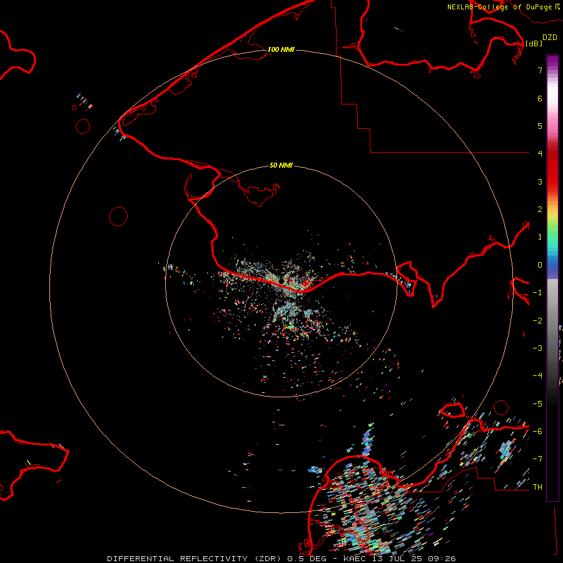Click the "-1" tick label on the color scale
Image resolution: width=563 pixels, height=563 pixels.
point(537,293)
